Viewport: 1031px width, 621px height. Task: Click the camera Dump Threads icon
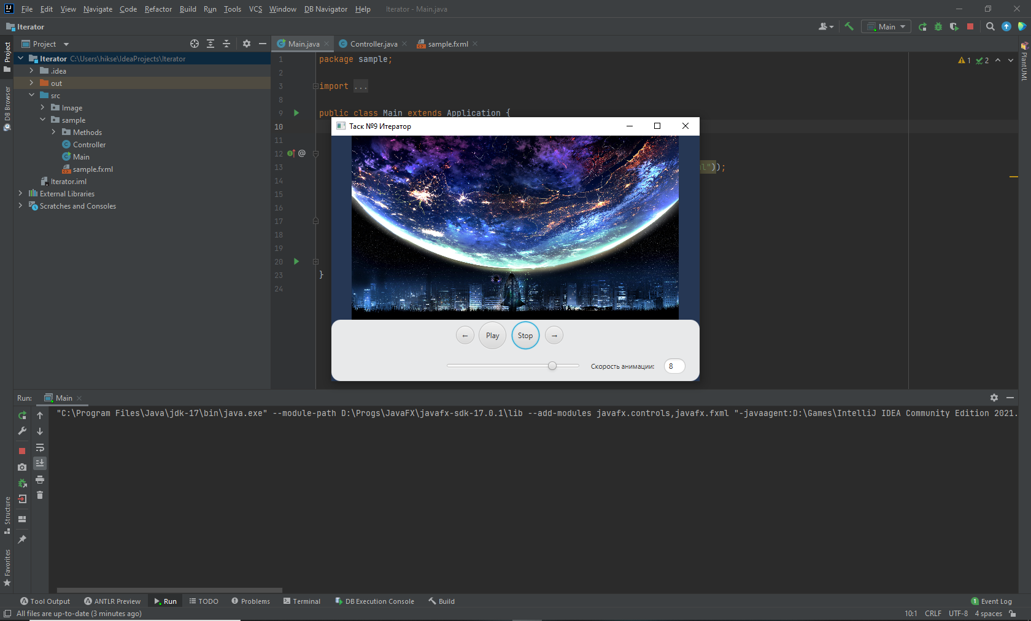point(22,467)
